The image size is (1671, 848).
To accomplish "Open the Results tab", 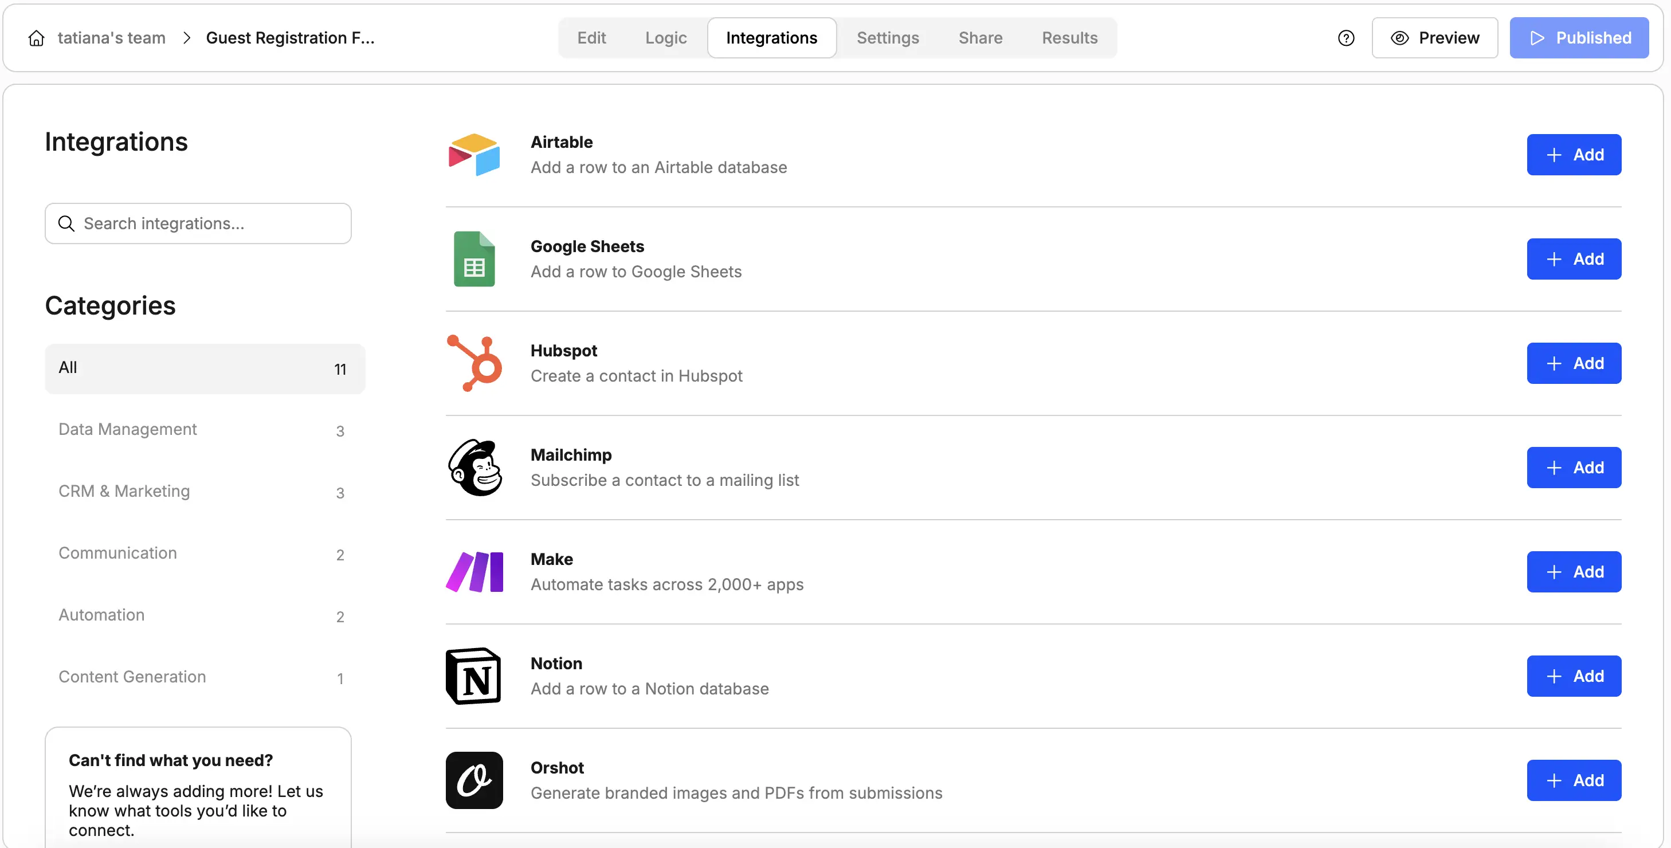I will click(x=1070, y=38).
